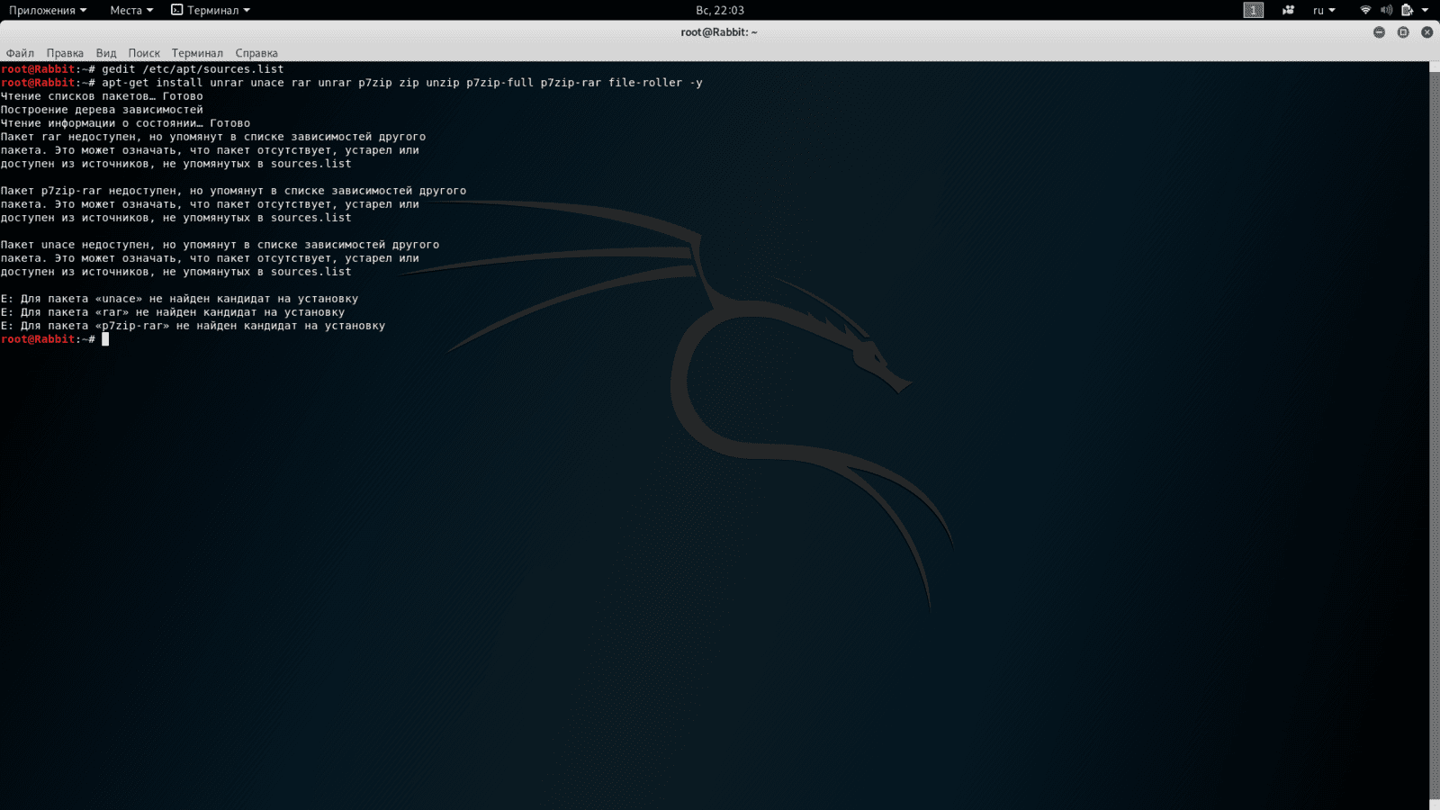Maximize the root@Rabbit terminal window

click(x=1403, y=32)
